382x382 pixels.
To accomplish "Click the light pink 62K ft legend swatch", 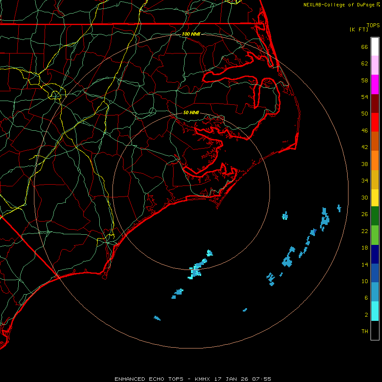I will point(375,65).
